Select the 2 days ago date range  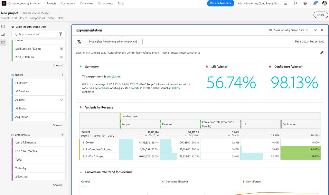click(39, 177)
